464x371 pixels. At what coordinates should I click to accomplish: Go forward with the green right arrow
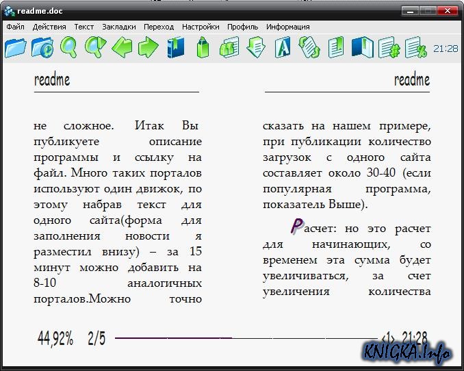click(x=149, y=47)
